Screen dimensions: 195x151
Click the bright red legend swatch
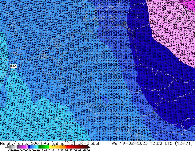click(67, 147)
